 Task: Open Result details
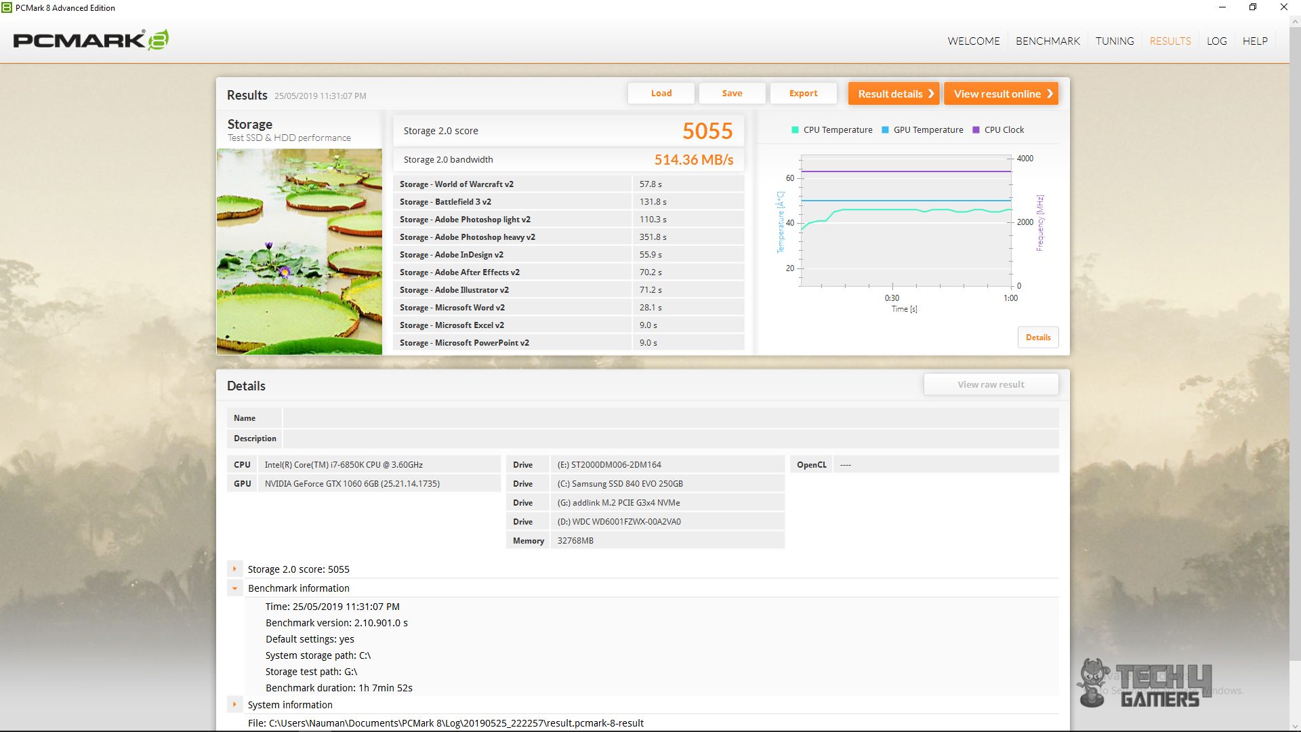click(x=894, y=94)
